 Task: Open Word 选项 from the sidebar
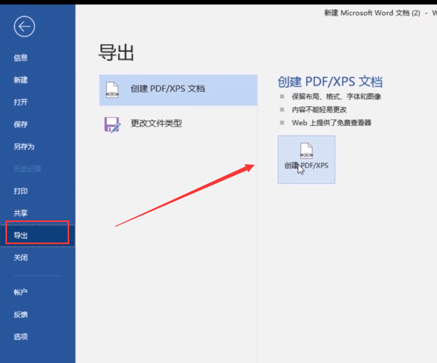pos(21,337)
